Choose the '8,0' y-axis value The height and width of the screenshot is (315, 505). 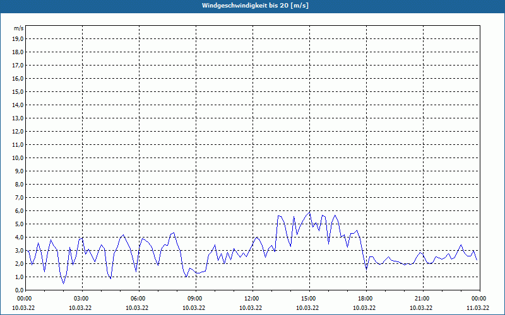click(19, 184)
